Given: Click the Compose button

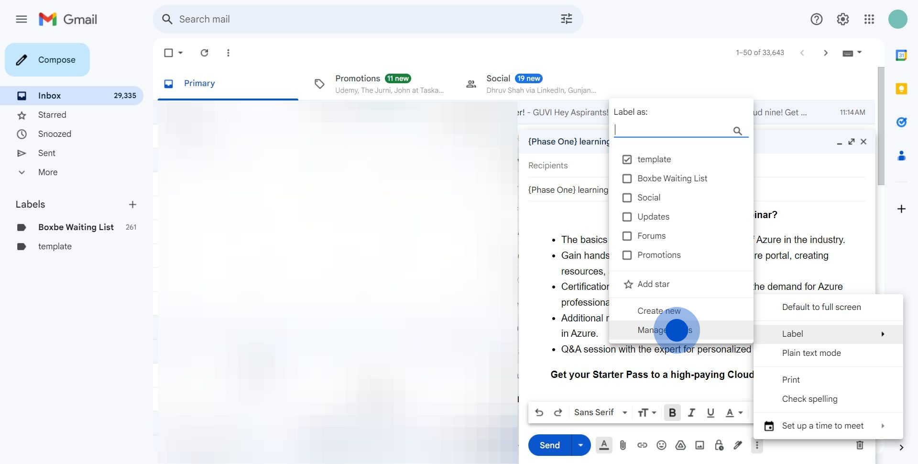Looking at the screenshot, I should tap(47, 60).
